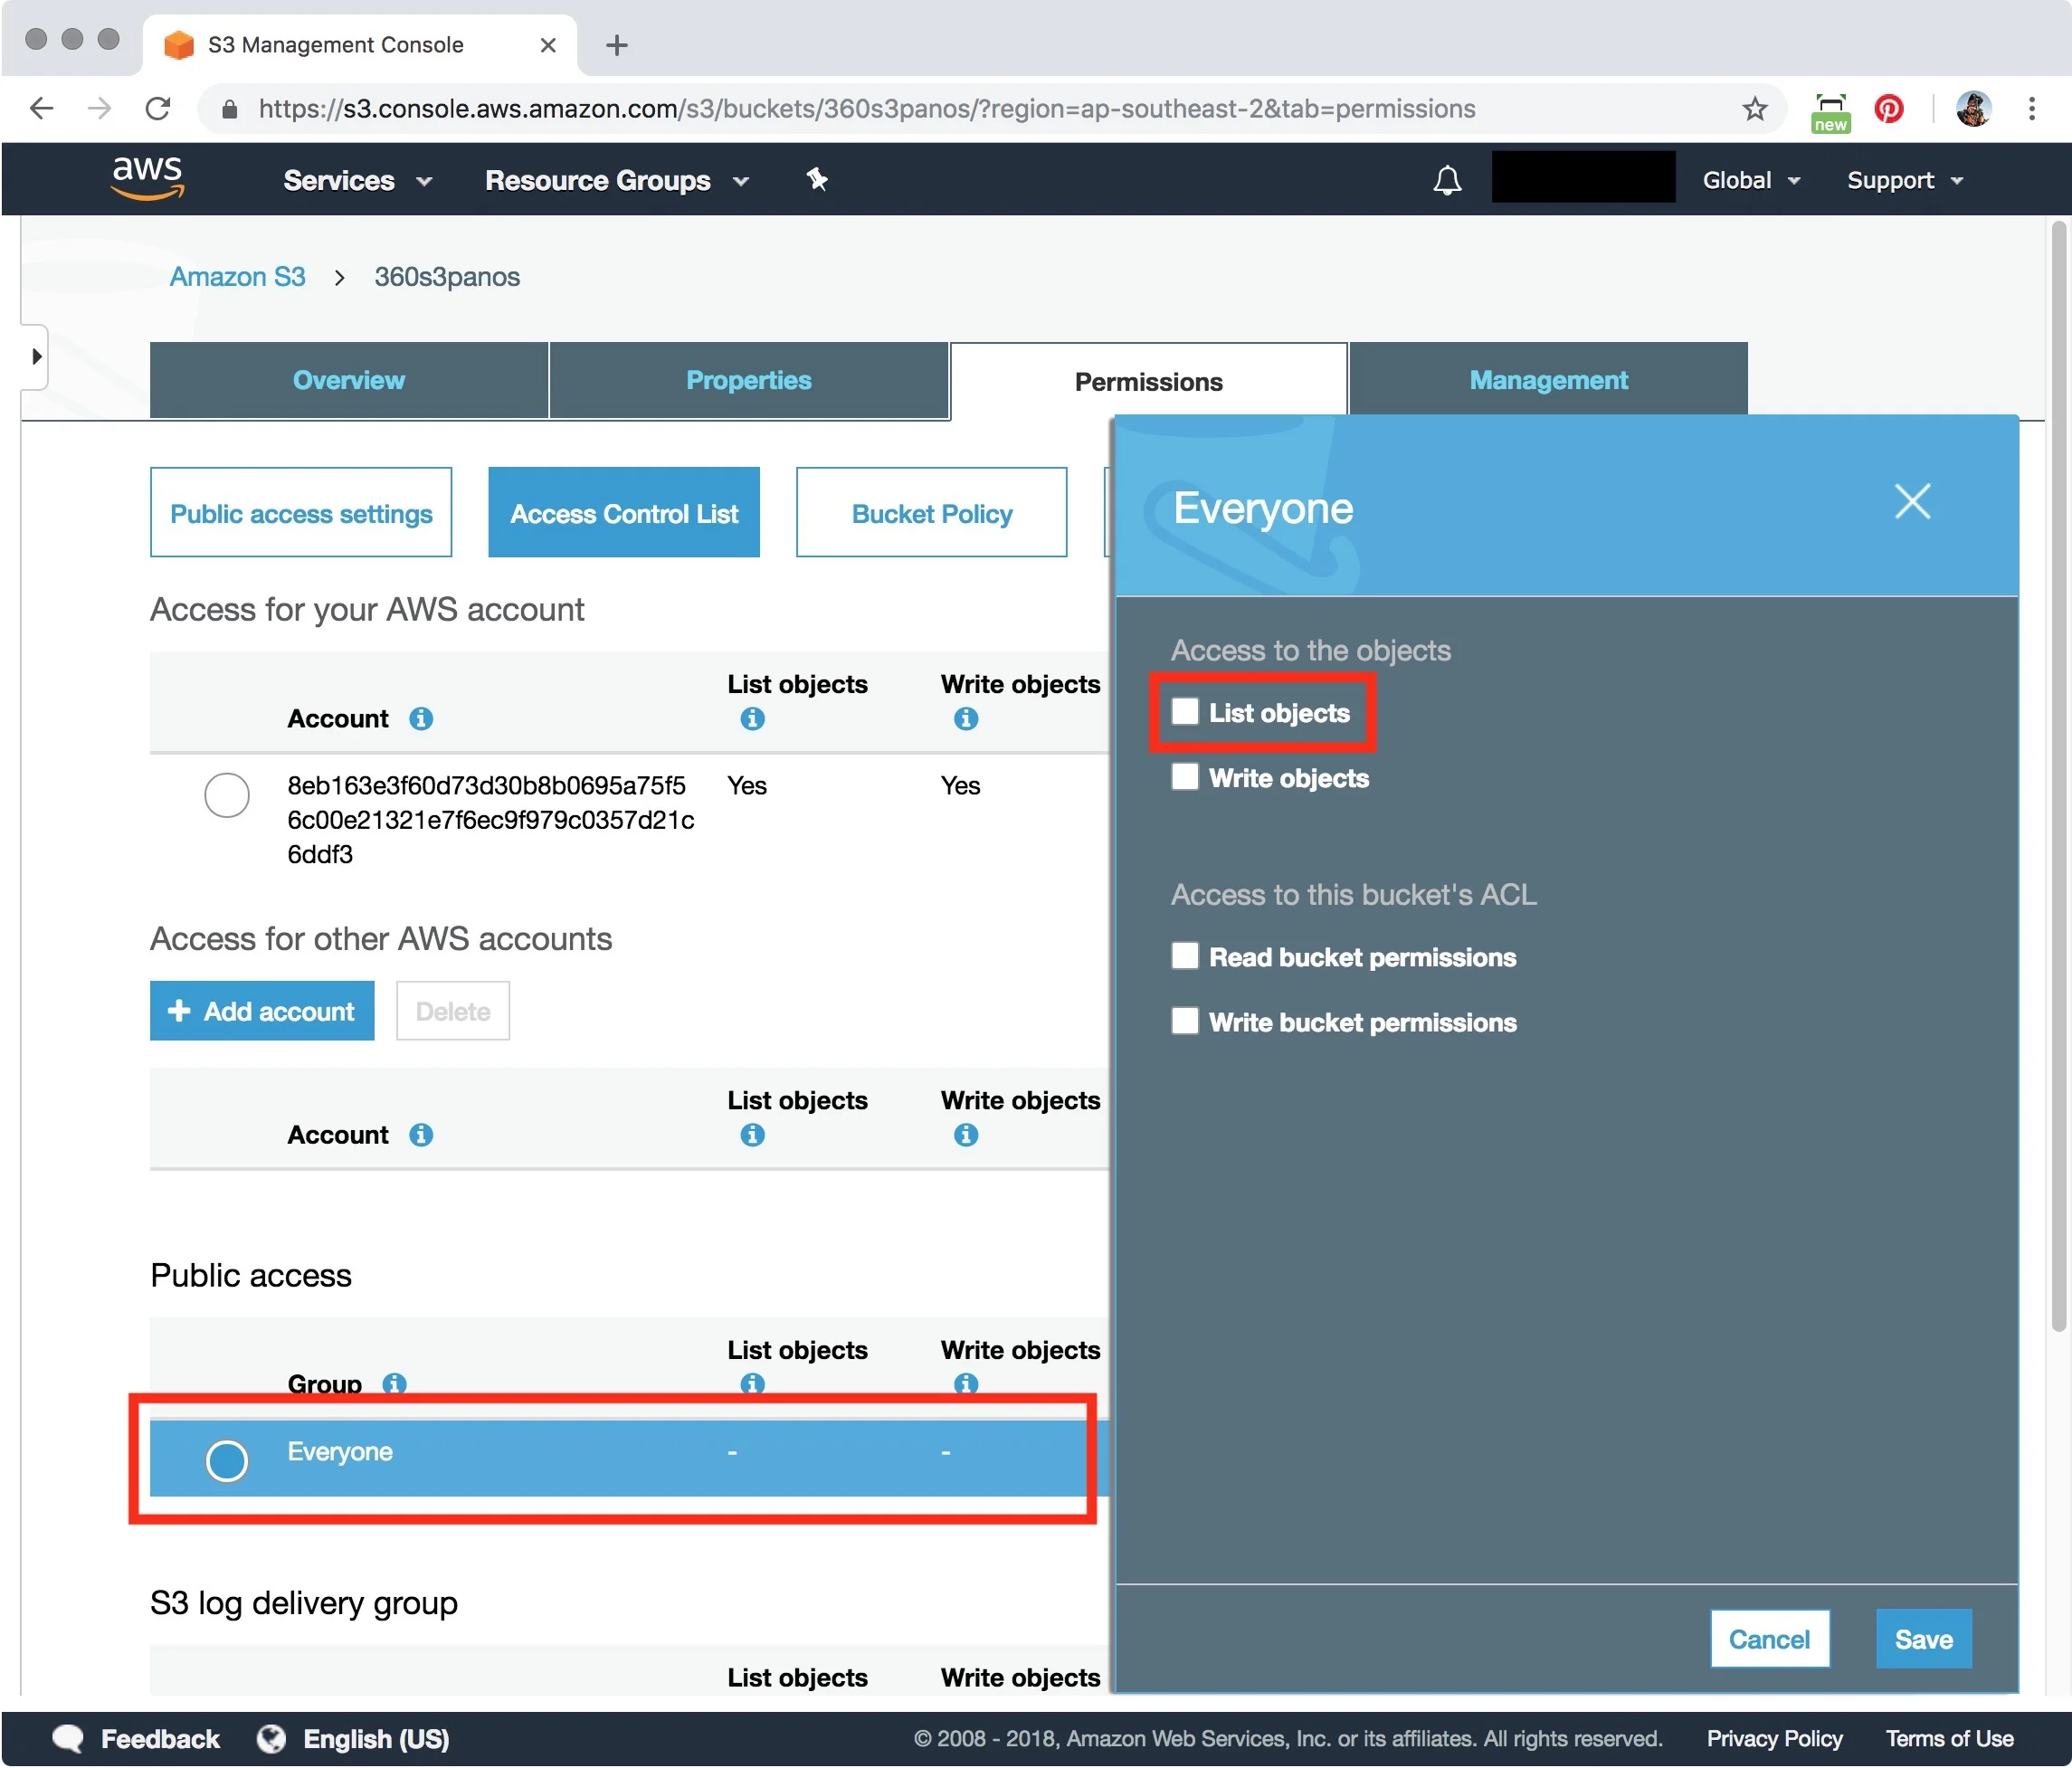The image size is (2072, 1768).
Task: Go to Amazon S3 breadcrumb link
Action: click(237, 276)
